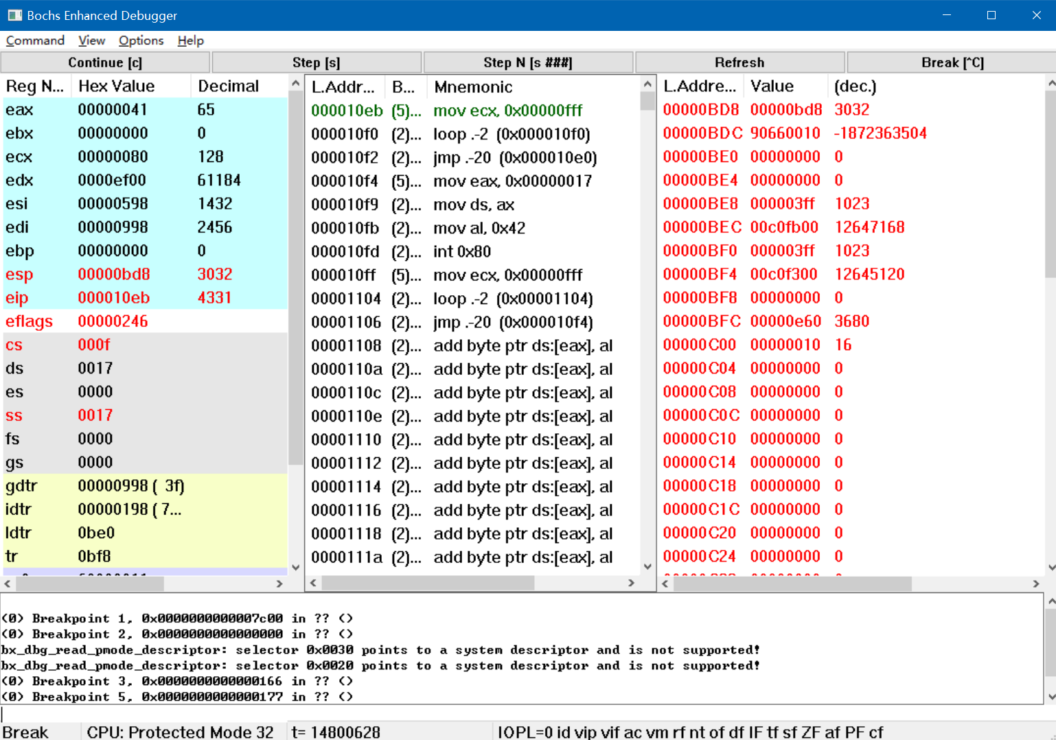The height and width of the screenshot is (740, 1056).
Task: Select memory row 00000BEC
Action: 851,227
